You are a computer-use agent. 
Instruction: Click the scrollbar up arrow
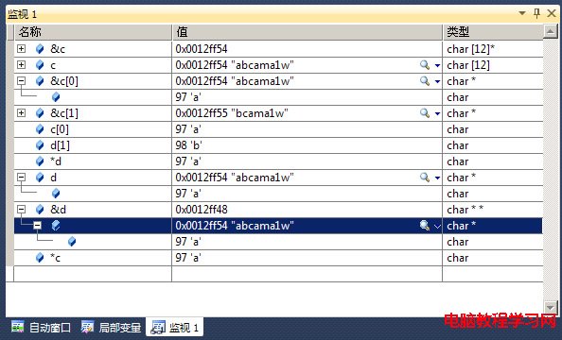[550, 32]
